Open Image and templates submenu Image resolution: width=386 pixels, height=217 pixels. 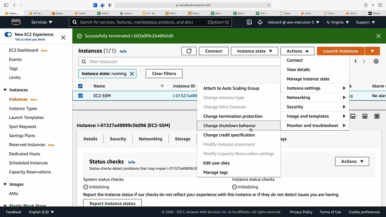tap(315, 116)
